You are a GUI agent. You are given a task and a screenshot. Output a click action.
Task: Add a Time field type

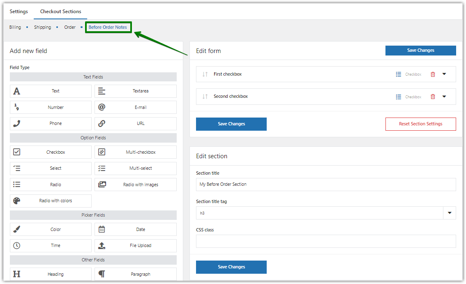(51, 246)
